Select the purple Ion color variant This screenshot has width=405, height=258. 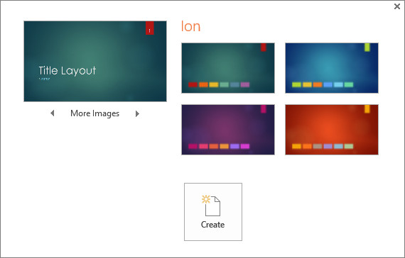tap(228, 130)
